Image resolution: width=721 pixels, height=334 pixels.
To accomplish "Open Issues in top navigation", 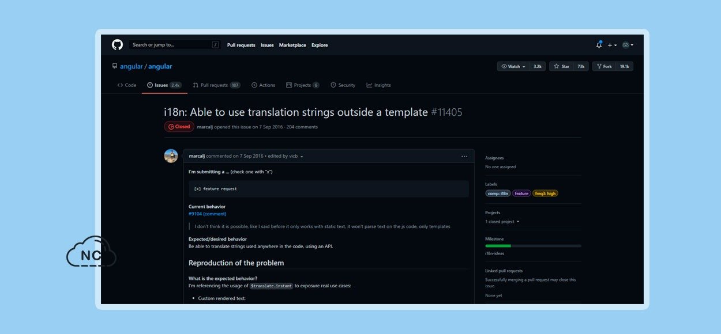I will [x=267, y=45].
